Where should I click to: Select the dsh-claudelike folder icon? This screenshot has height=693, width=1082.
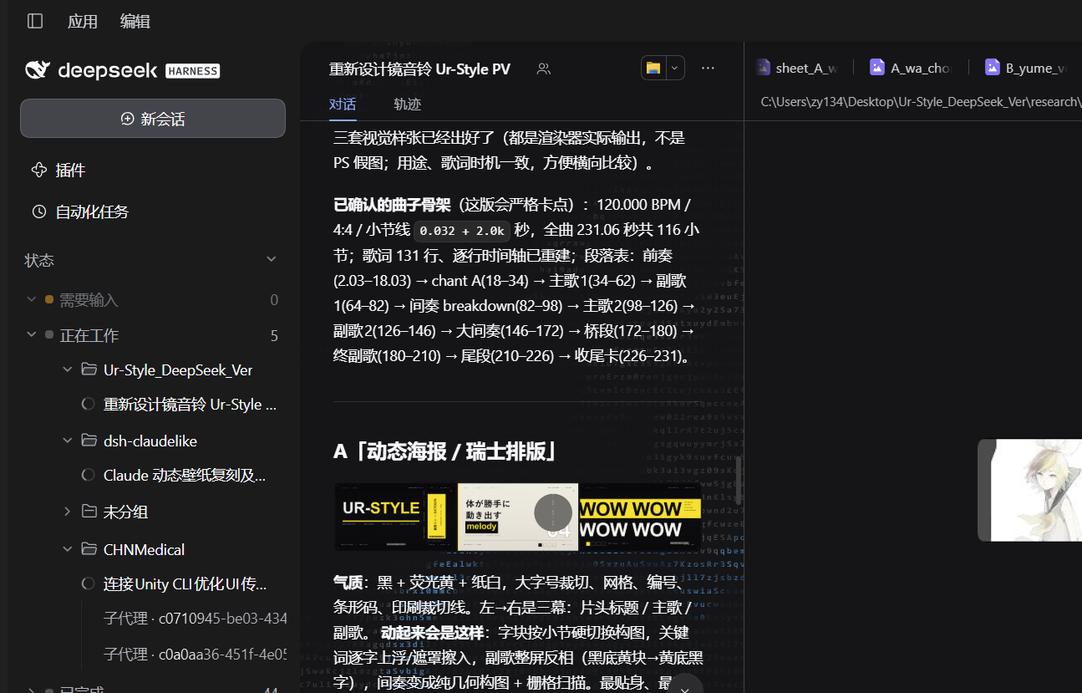89,441
